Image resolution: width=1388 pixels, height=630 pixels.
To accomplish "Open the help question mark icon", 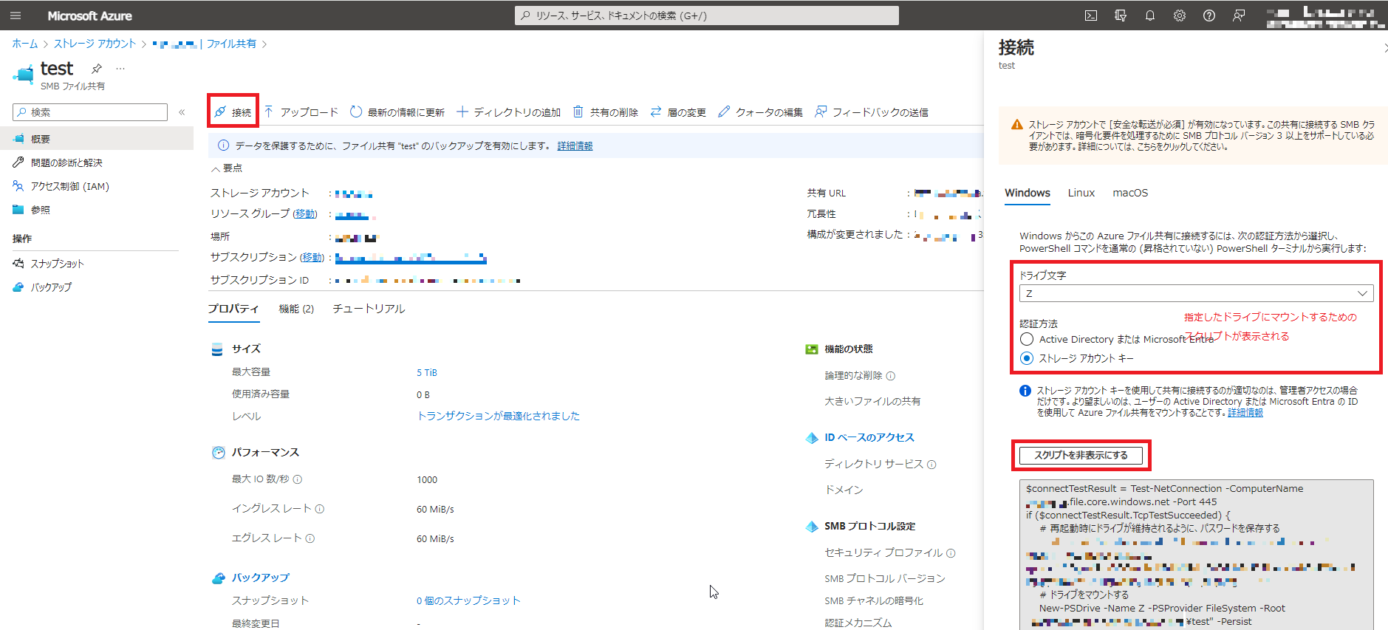I will tap(1209, 16).
